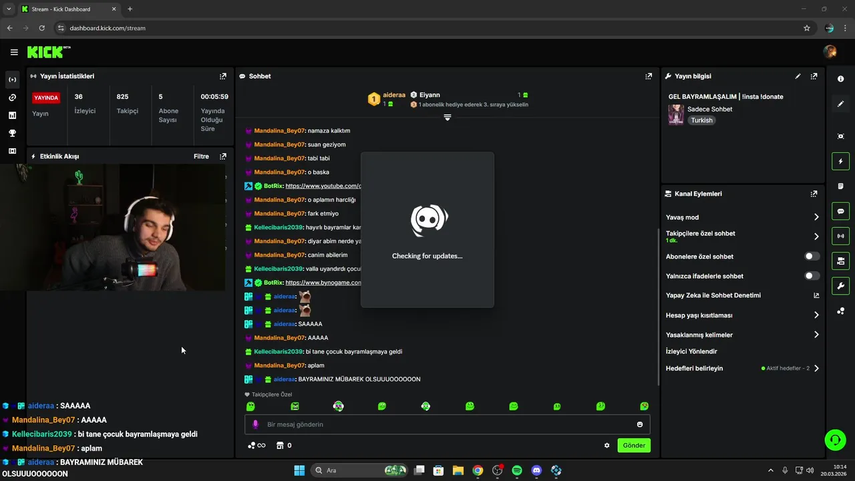Open the Filtre option in Etkinlik Akışı
The image size is (855, 481).
201,156
